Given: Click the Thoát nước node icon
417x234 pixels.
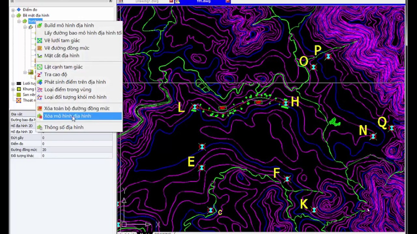Looking at the screenshot, I should pyautogui.click(x=19, y=100).
